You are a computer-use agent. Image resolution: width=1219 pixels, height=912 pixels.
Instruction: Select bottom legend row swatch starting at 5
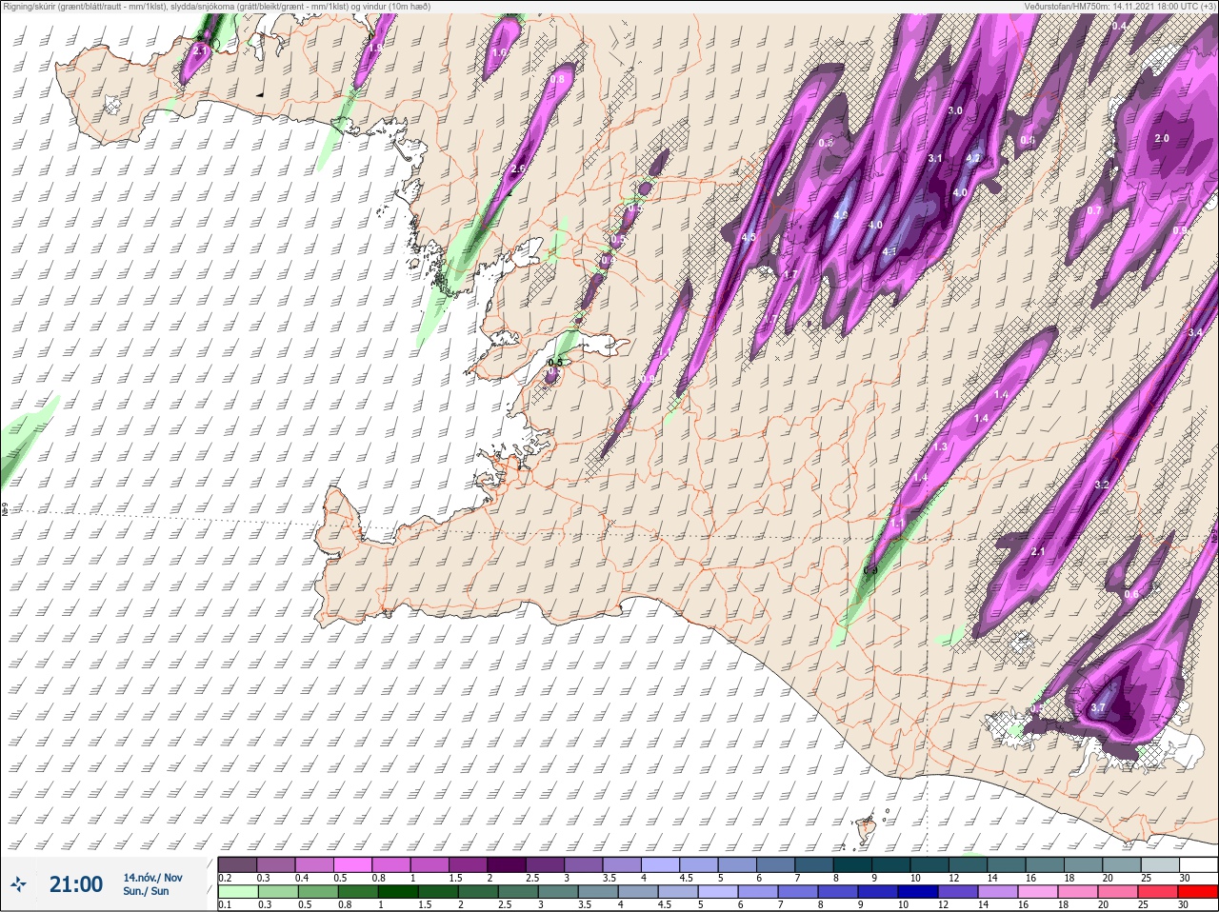pos(716,892)
